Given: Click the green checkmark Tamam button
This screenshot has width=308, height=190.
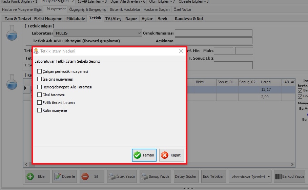Looking at the screenshot, I should click(144, 155).
